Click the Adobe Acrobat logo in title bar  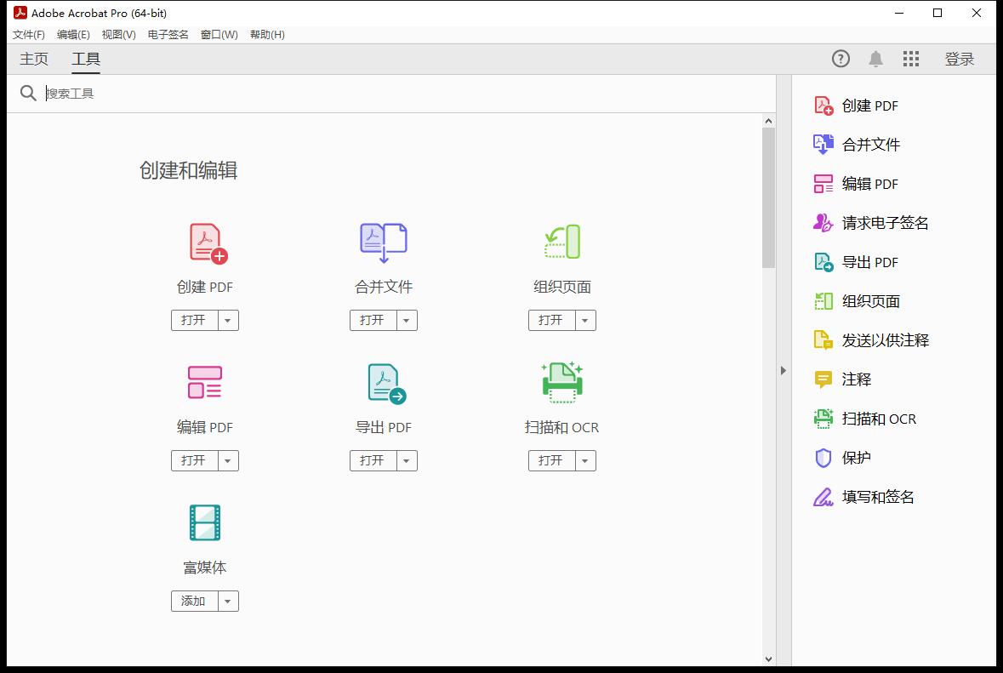tap(20, 12)
